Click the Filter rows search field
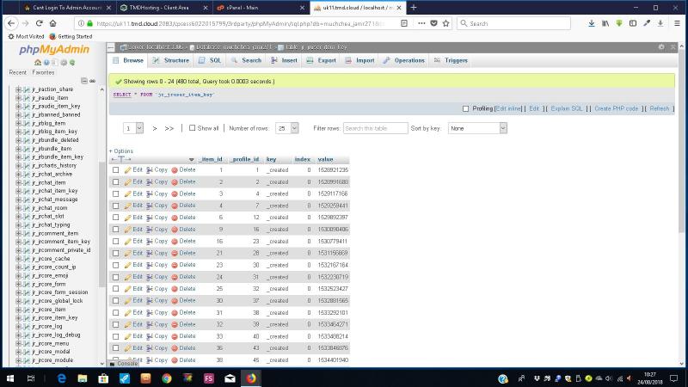688x387 pixels. tap(375, 128)
